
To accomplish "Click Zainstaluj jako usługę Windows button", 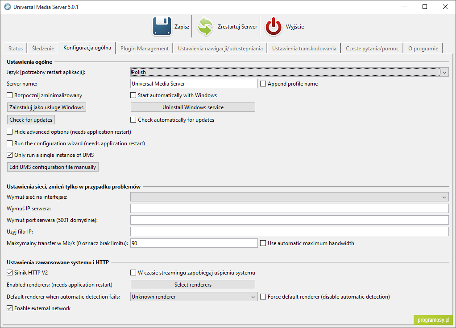I will point(46,107).
